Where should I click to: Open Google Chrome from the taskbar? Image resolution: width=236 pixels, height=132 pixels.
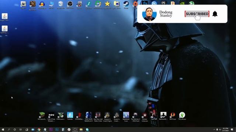39,129
